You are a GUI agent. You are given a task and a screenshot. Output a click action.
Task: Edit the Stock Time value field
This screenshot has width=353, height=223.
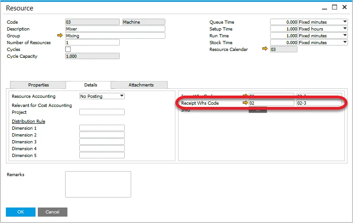284,42
